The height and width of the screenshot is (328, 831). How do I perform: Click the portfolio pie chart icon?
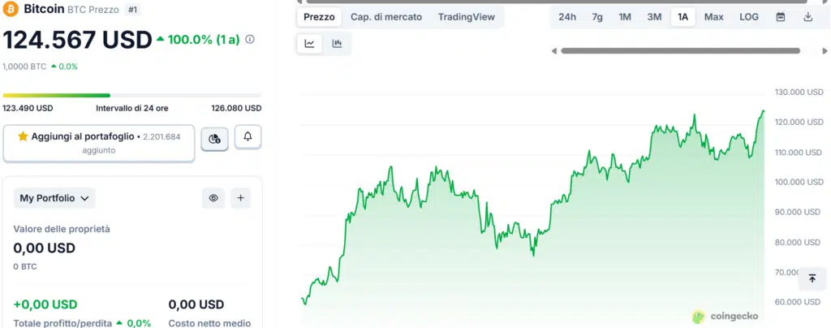[214, 139]
